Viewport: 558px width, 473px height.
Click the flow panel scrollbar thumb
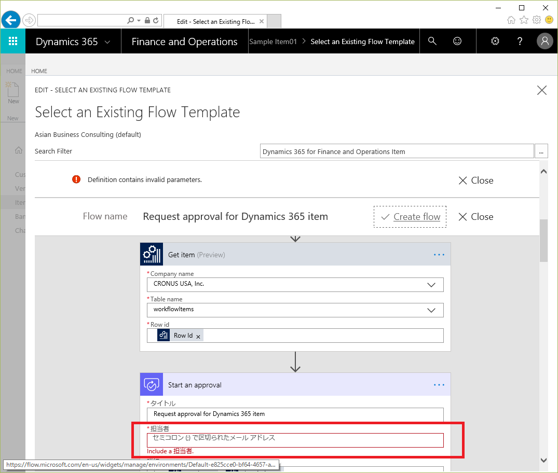(543, 241)
